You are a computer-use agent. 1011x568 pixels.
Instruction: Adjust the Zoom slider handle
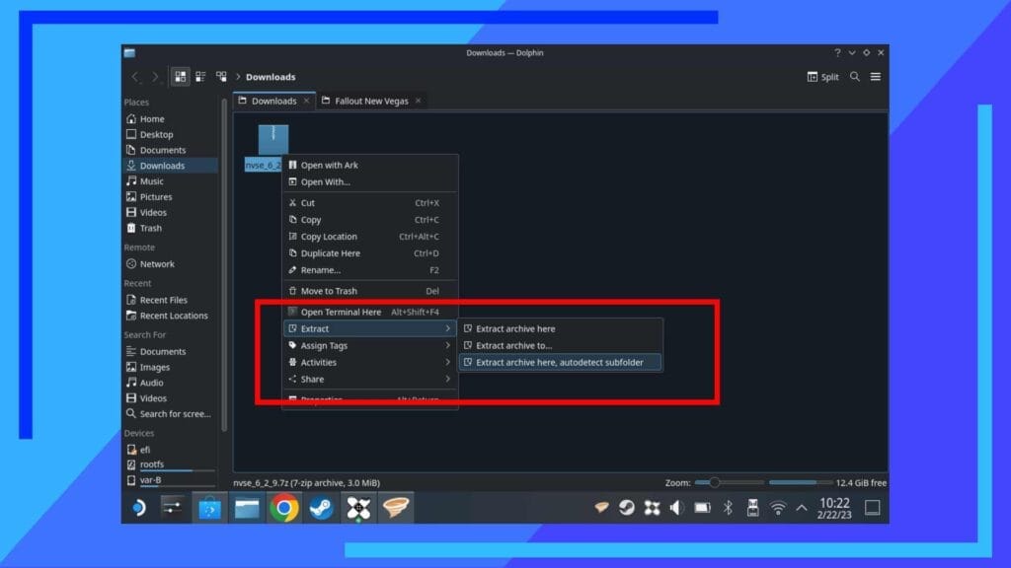tap(715, 482)
